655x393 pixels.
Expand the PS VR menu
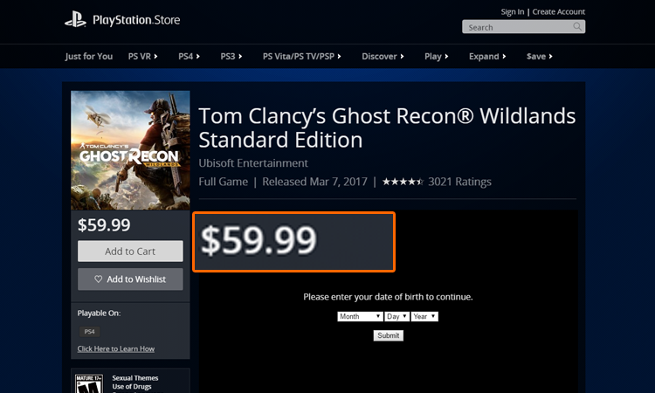[142, 56]
